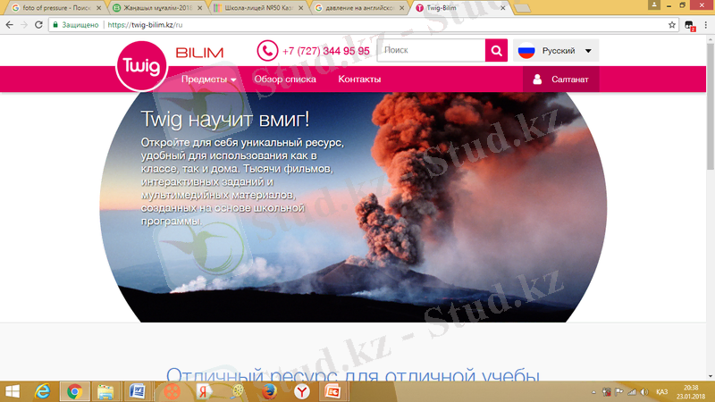Click the phone handset icon

coord(267,51)
